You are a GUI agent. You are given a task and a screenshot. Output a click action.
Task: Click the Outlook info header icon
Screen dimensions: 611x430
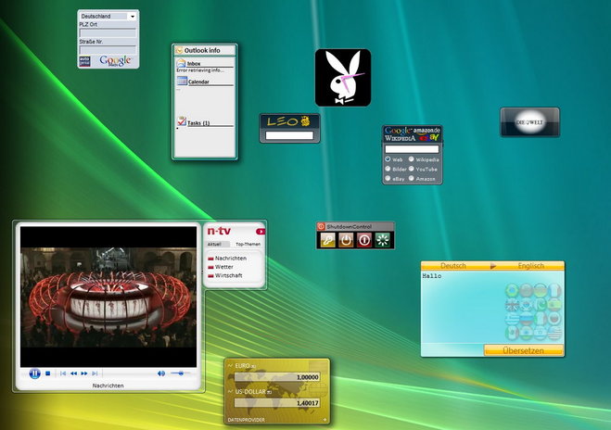pos(179,50)
